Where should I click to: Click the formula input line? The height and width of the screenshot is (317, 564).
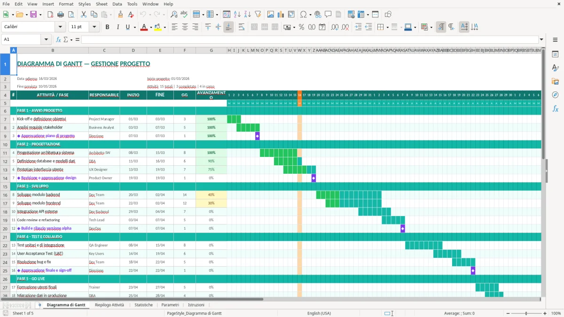click(310, 39)
